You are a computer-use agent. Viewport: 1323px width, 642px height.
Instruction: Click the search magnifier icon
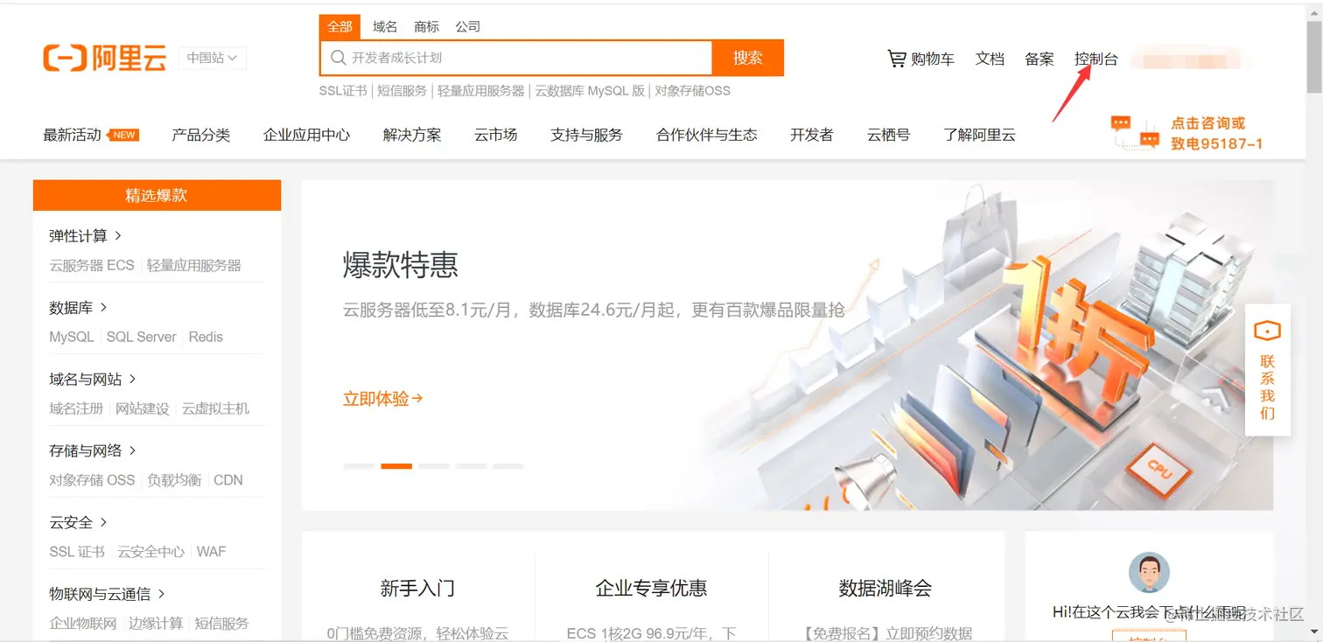[338, 58]
